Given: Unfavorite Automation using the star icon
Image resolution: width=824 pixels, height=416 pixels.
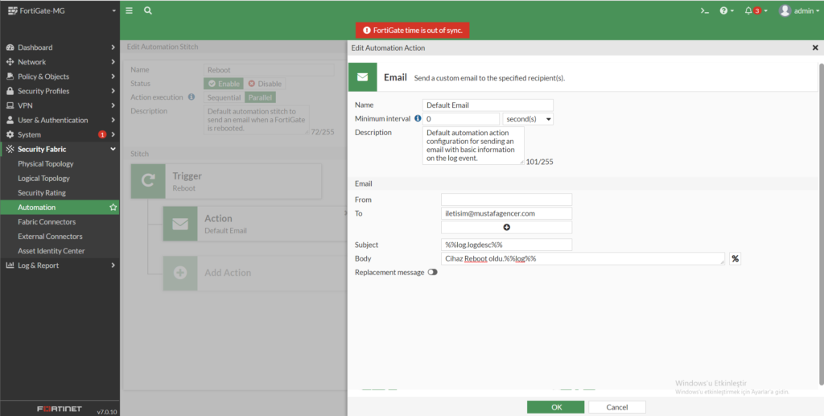Looking at the screenshot, I should tap(113, 208).
